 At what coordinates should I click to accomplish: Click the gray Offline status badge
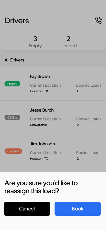coord(12,118)
